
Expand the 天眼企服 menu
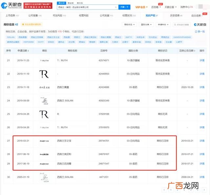[170, 7]
